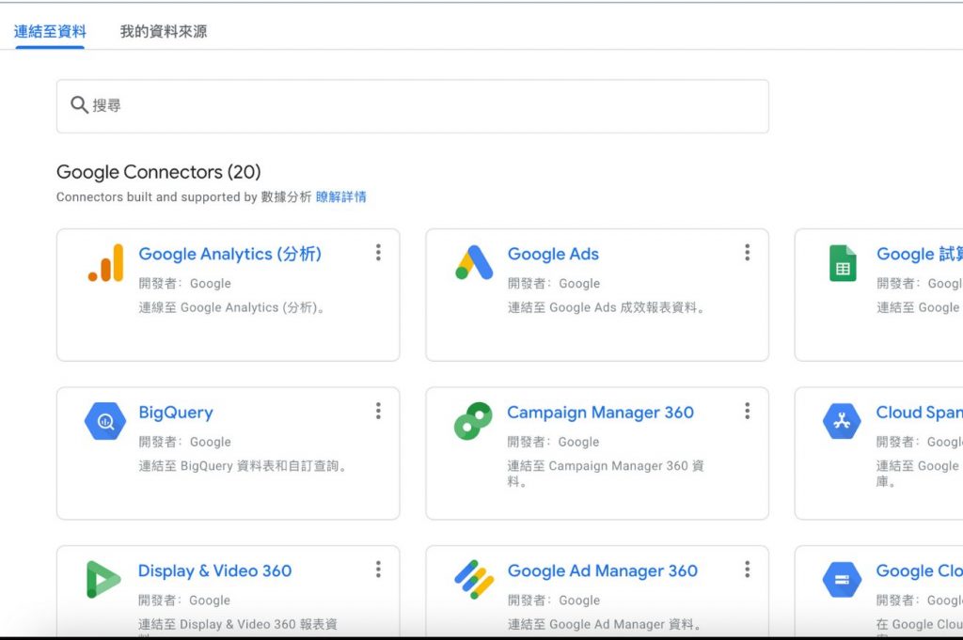Select the Google Analytics (分析) connector title
Image resolution: width=963 pixels, height=640 pixels.
pos(230,254)
